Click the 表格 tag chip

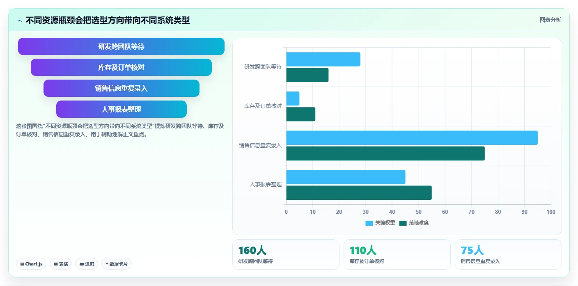pyautogui.click(x=61, y=264)
